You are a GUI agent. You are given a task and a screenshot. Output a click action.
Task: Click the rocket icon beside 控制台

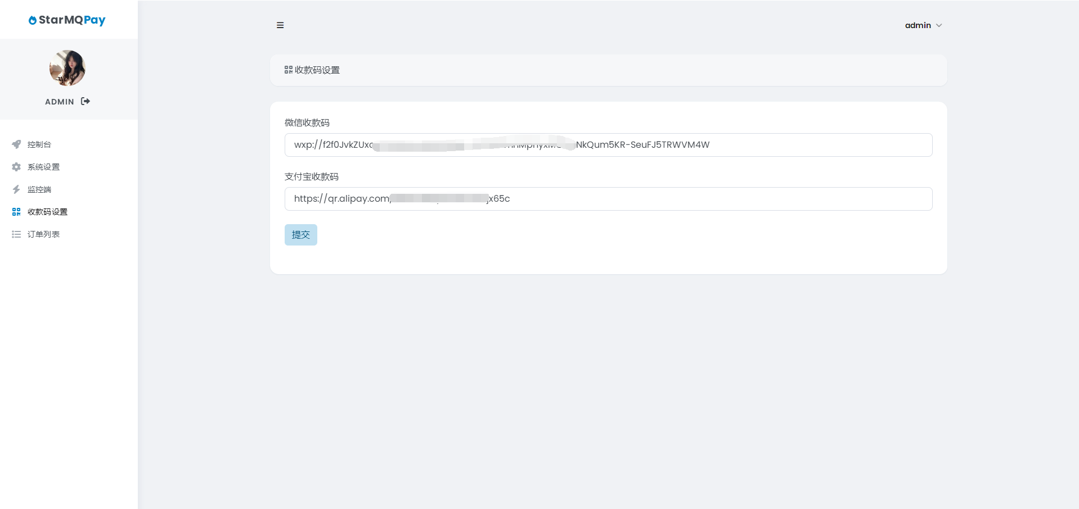(x=16, y=144)
